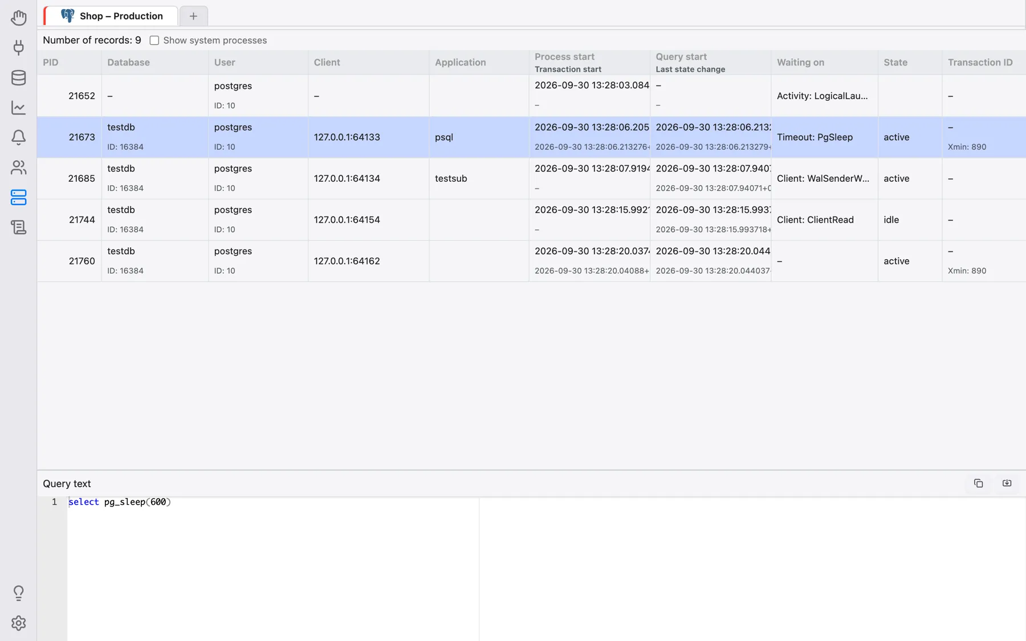Open the bell notifications icon

point(18,137)
